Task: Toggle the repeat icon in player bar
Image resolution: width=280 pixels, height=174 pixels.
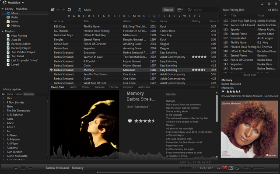Action: pos(237,168)
